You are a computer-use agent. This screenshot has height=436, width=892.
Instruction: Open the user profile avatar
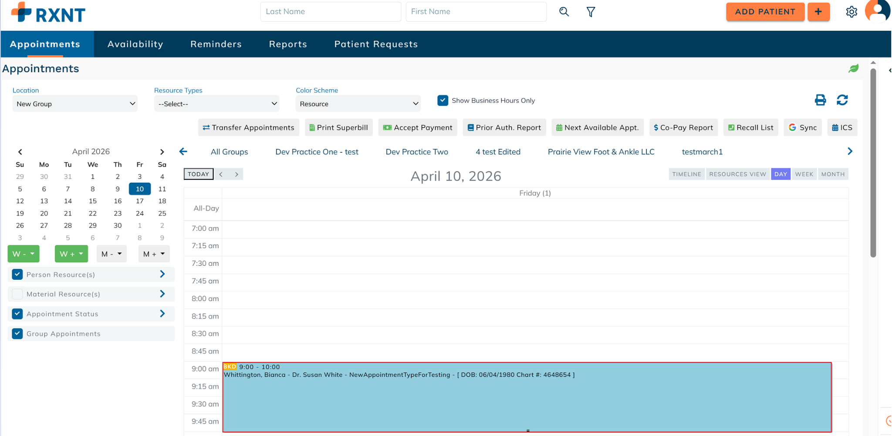877,11
